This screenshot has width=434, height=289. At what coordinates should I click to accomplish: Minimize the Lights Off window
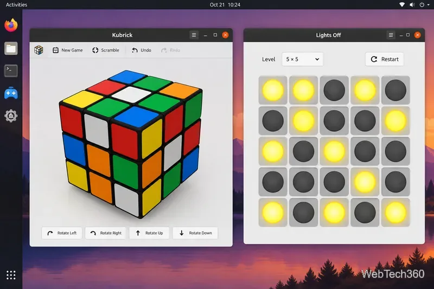click(401, 35)
